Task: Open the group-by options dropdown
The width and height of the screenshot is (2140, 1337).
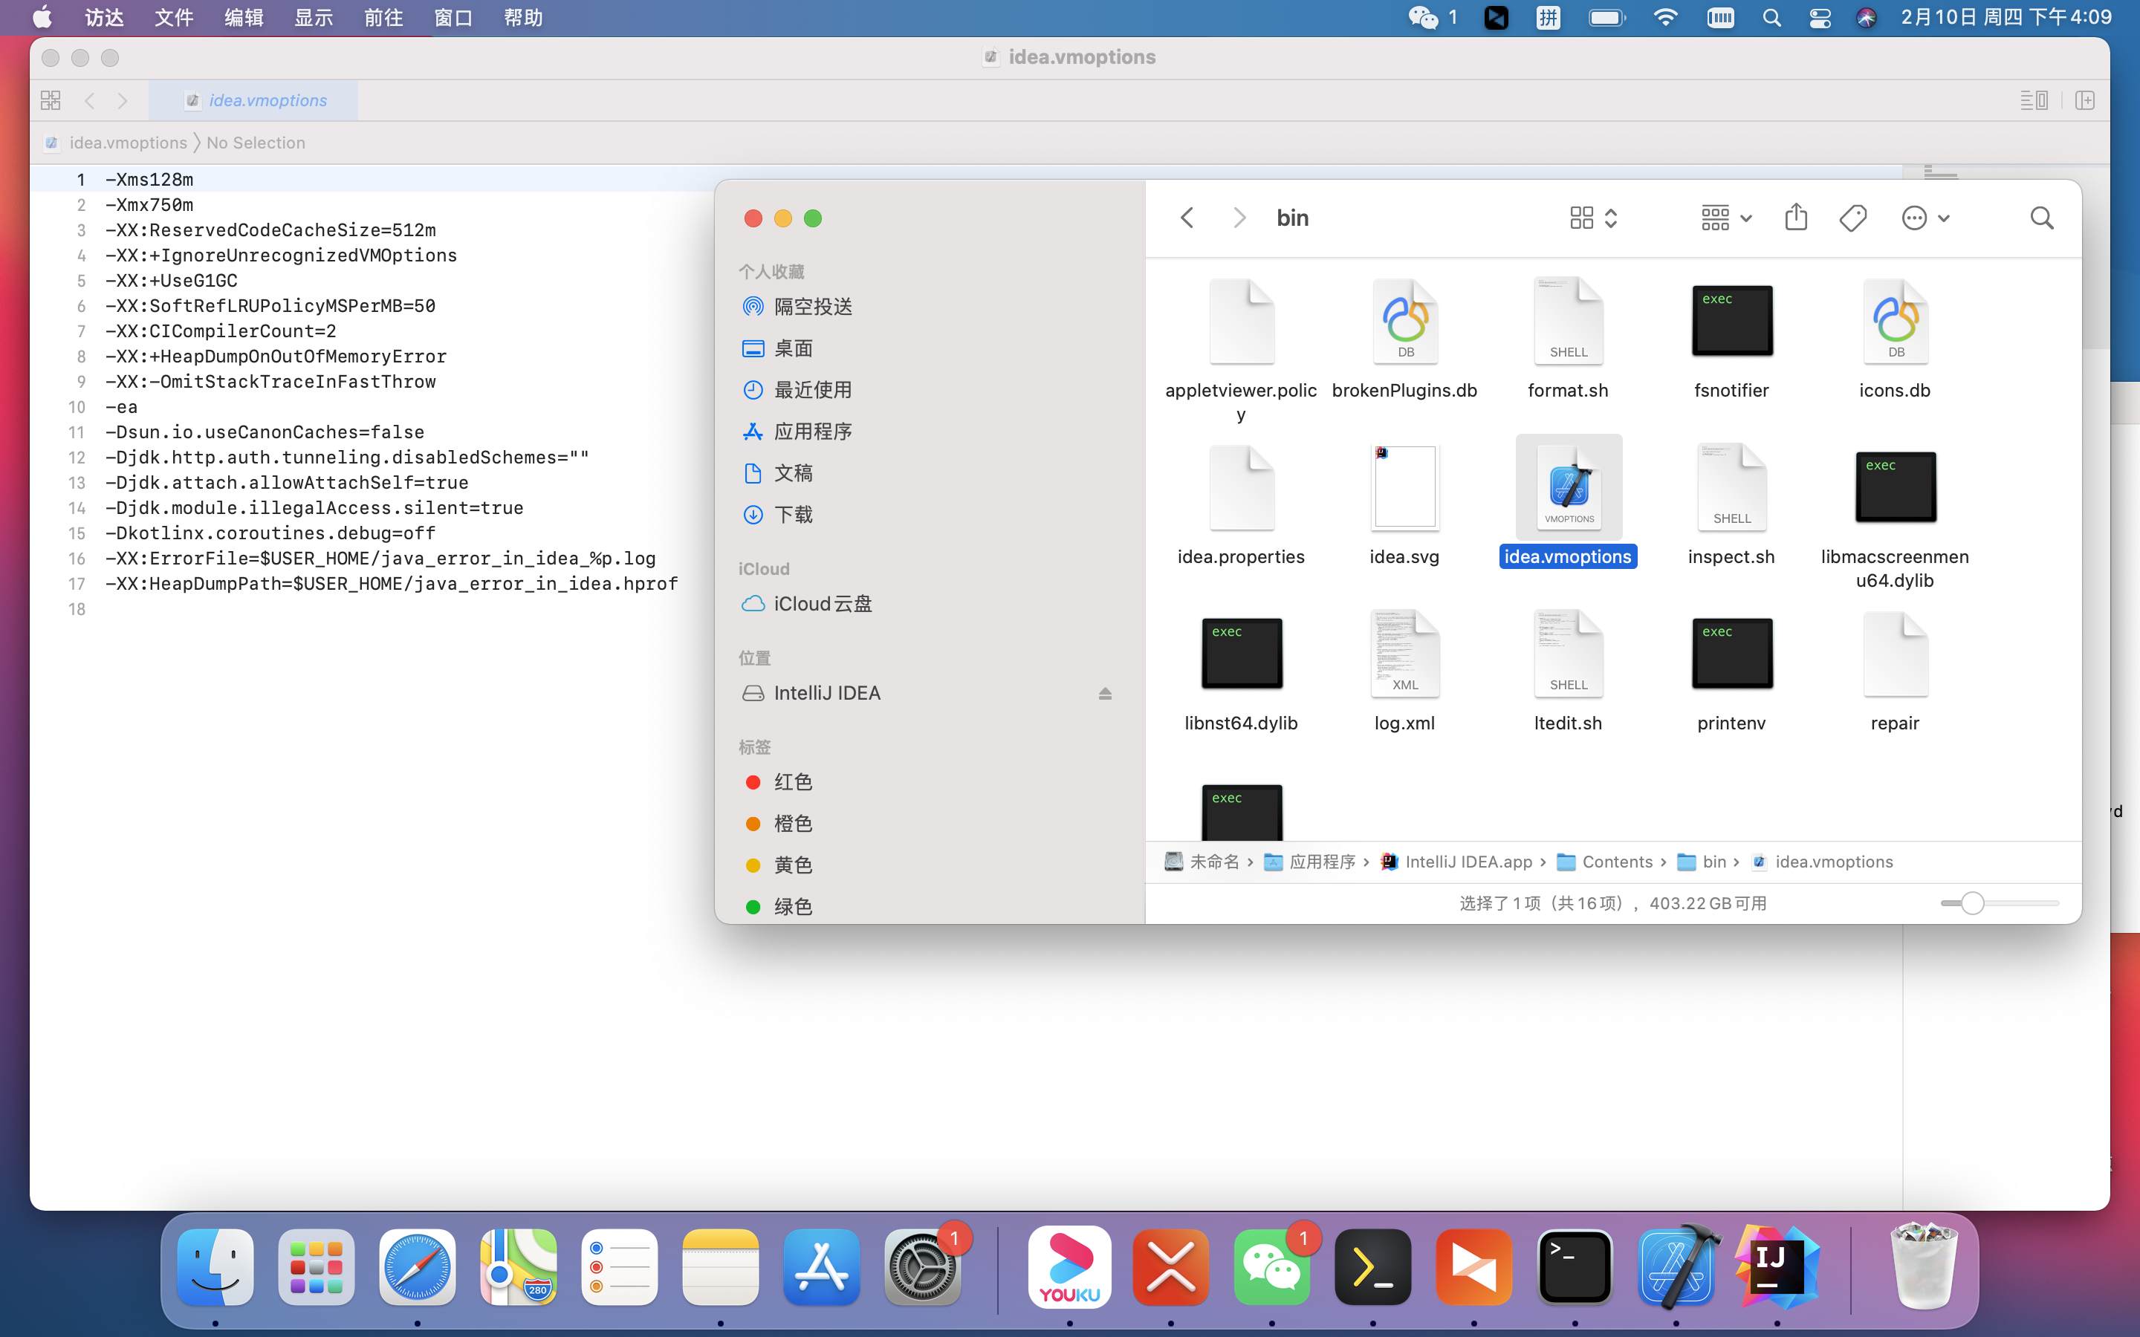Action: click(x=1726, y=218)
